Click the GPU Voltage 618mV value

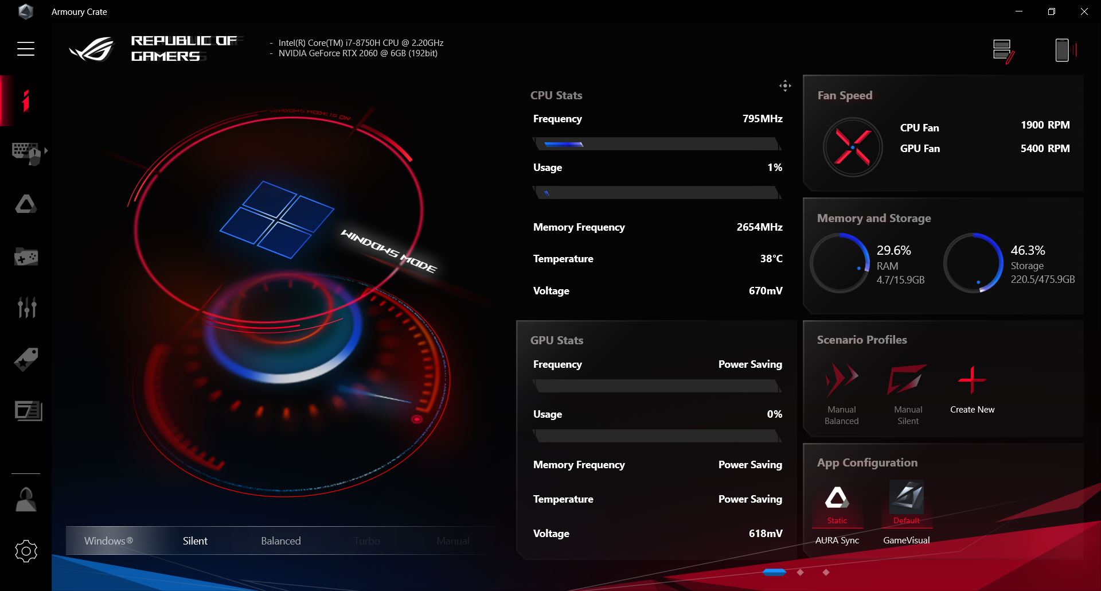[766, 534]
